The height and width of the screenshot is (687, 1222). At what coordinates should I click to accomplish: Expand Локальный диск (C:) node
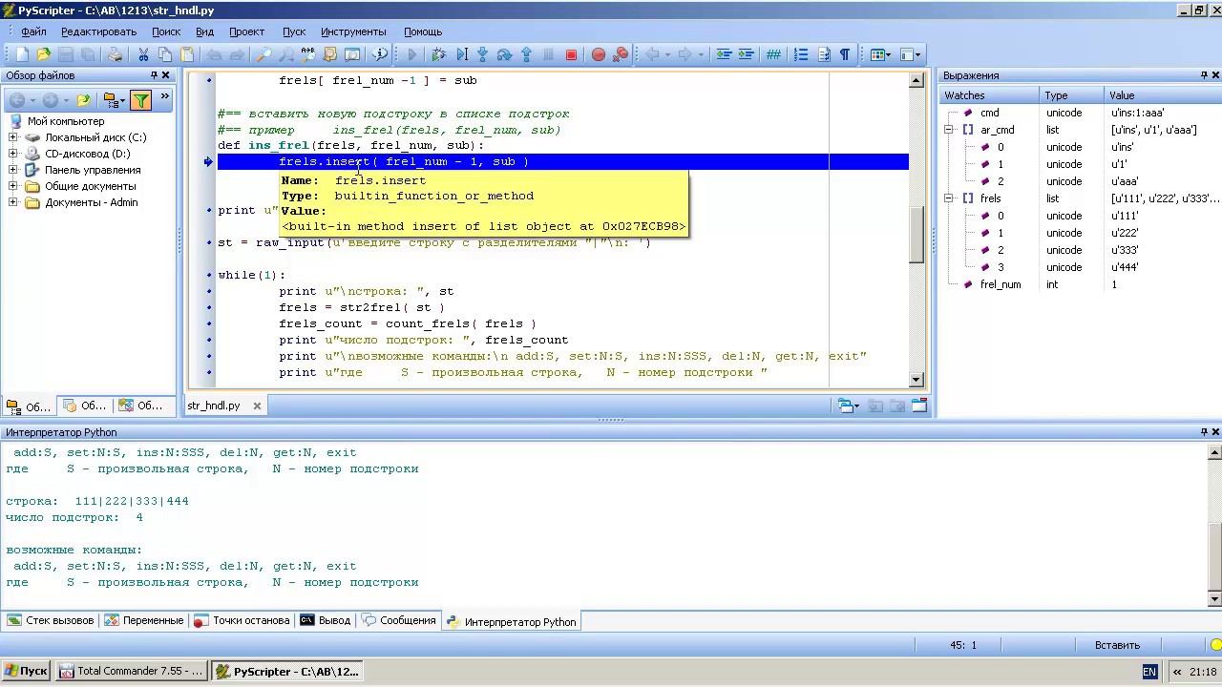[13, 137]
